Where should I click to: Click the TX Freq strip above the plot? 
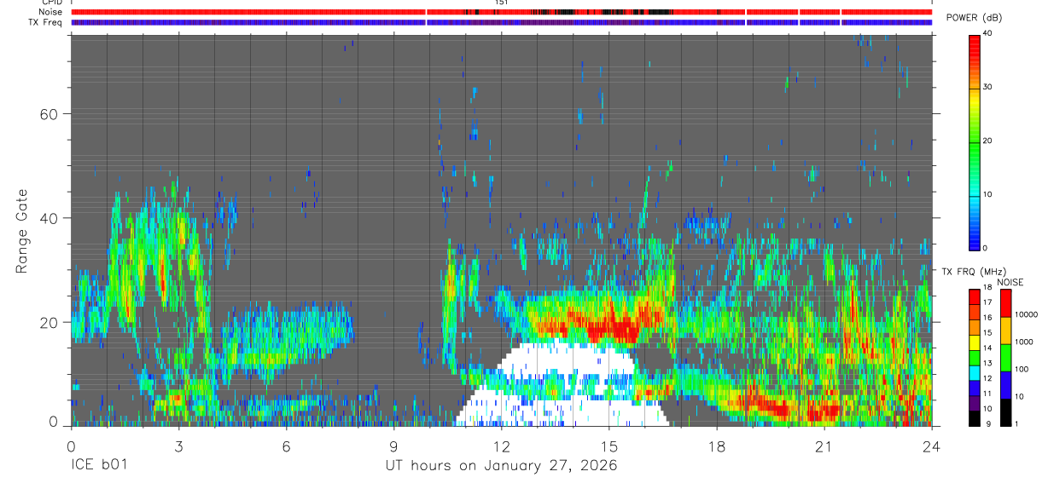pyautogui.click(x=502, y=22)
